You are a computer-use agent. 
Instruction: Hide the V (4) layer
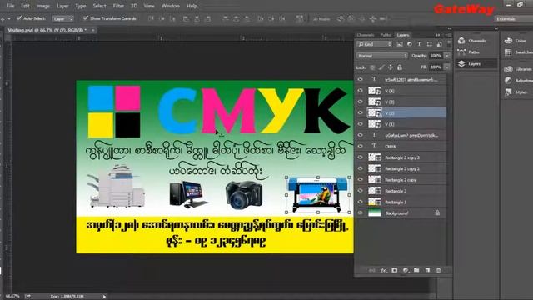(x=361, y=91)
